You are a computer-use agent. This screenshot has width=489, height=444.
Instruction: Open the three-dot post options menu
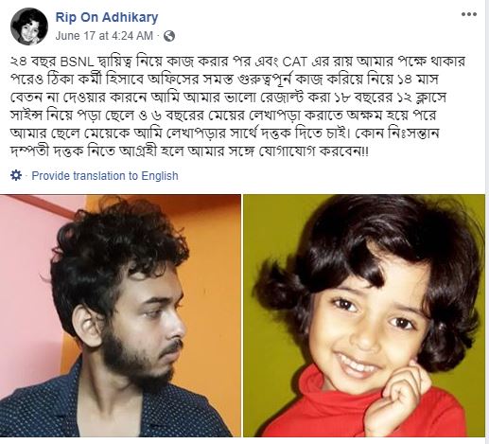469,14
